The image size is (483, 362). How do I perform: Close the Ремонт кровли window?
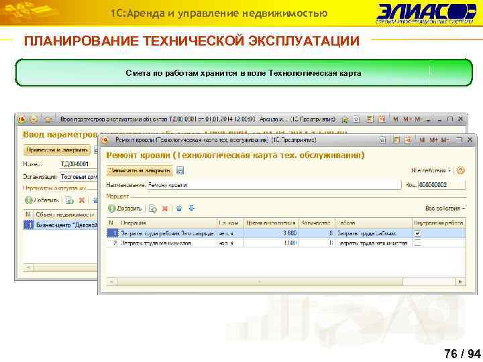(470, 139)
